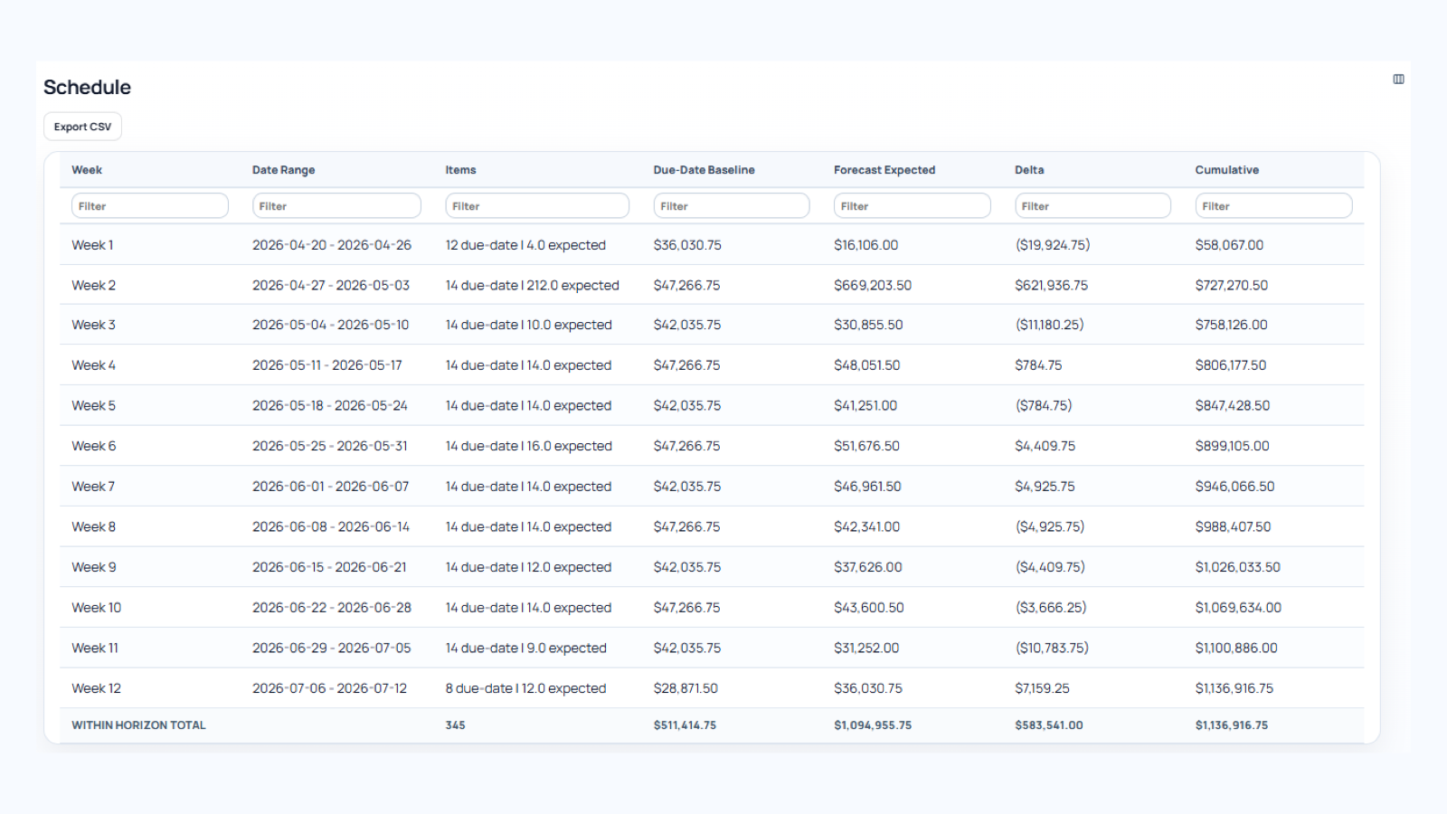
Task: Click '14 due-date | 10.0 expected' cell
Action: pos(529,325)
